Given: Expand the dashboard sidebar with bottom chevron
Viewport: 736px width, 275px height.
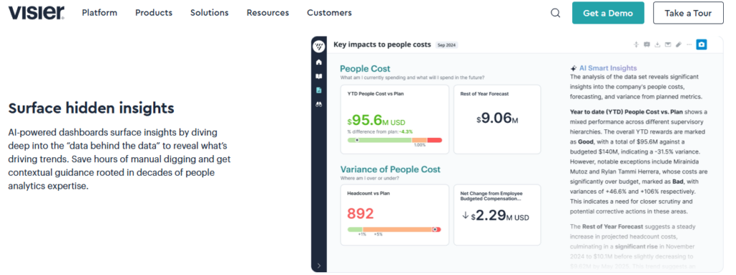Looking at the screenshot, I should point(318,266).
